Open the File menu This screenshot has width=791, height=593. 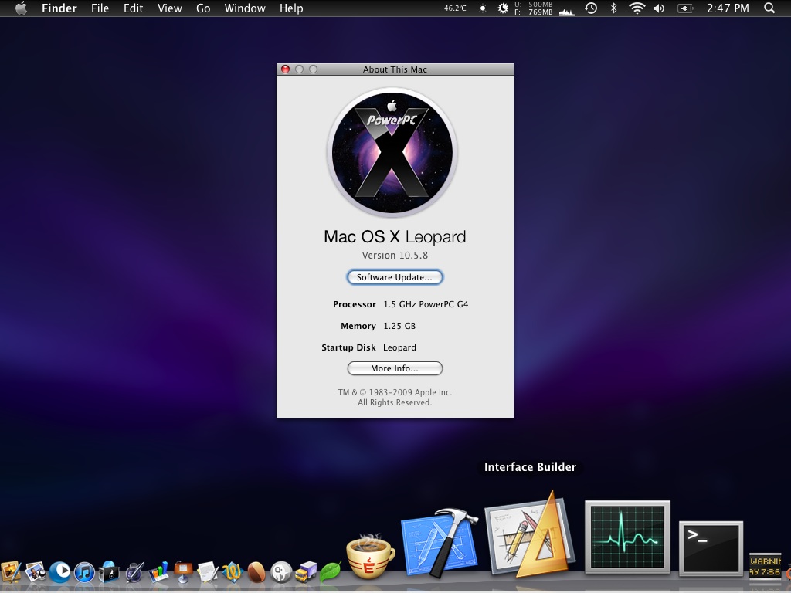coord(100,8)
